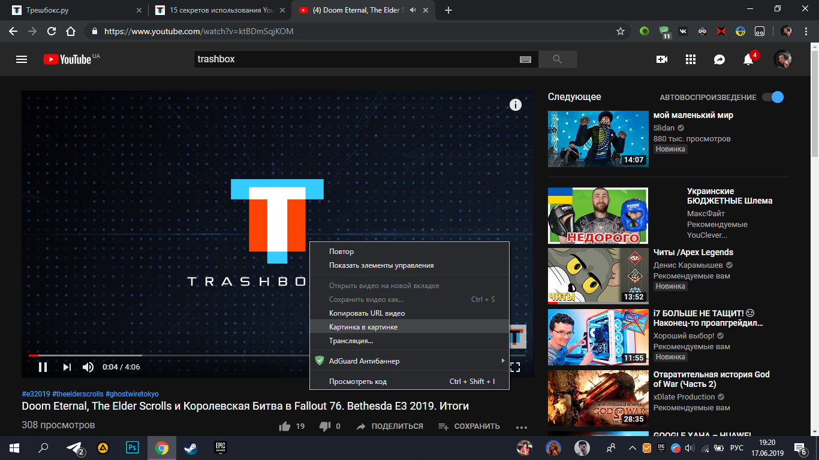The height and width of the screenshot is (460, 819).
Task: Click xDlate Production channel name
Action: click(x=684, y=397)
